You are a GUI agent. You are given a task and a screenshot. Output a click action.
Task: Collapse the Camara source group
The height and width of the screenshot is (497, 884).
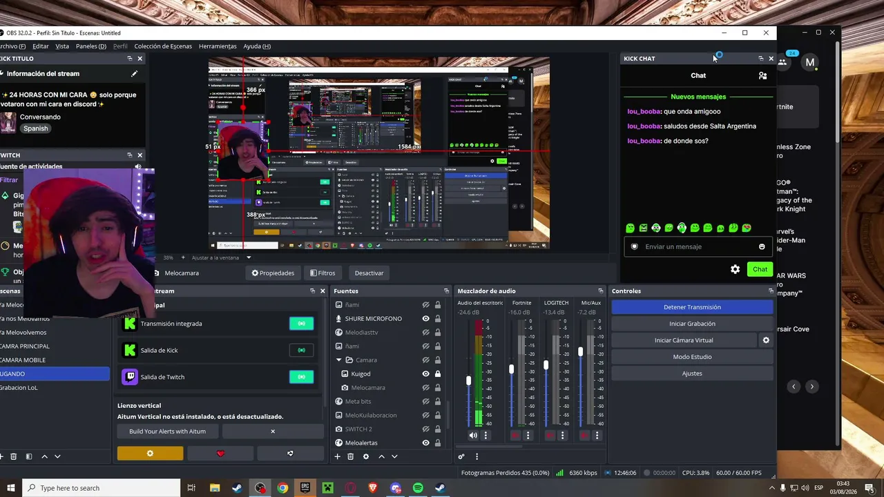coord(339,360)
